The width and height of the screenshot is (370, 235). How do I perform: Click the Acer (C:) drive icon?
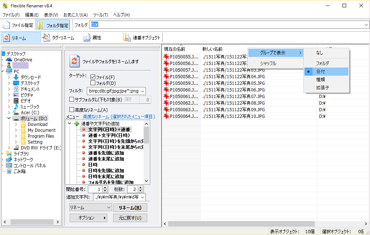(x=16, y=112)
